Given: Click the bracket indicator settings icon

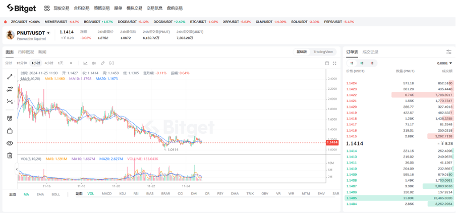Looking at the screenshot, I should [111, 63].
